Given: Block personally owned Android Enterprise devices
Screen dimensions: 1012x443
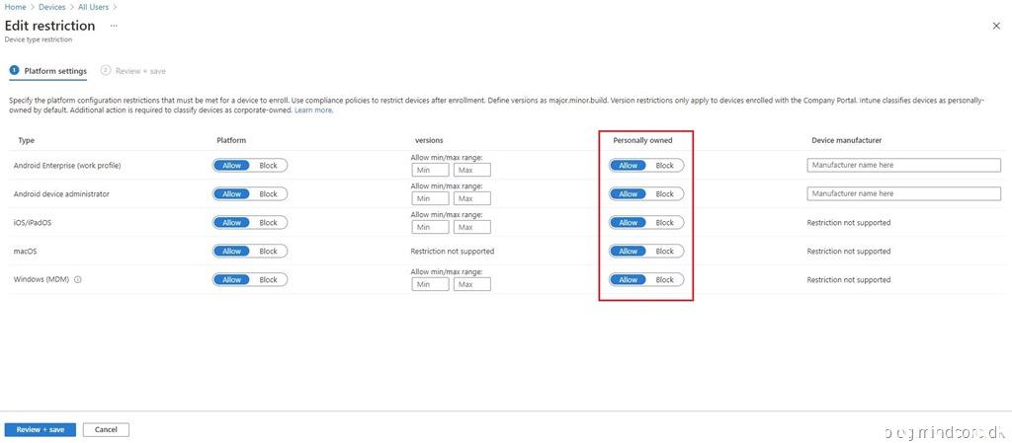Looking at the screenshot, I should [x=664, y=166].
